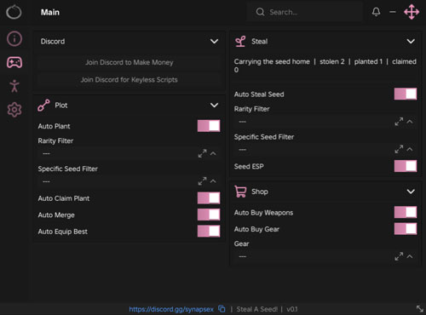Toggle Auto Merge switch
Screen dimensions: 426x315
(x=209, y=215)
